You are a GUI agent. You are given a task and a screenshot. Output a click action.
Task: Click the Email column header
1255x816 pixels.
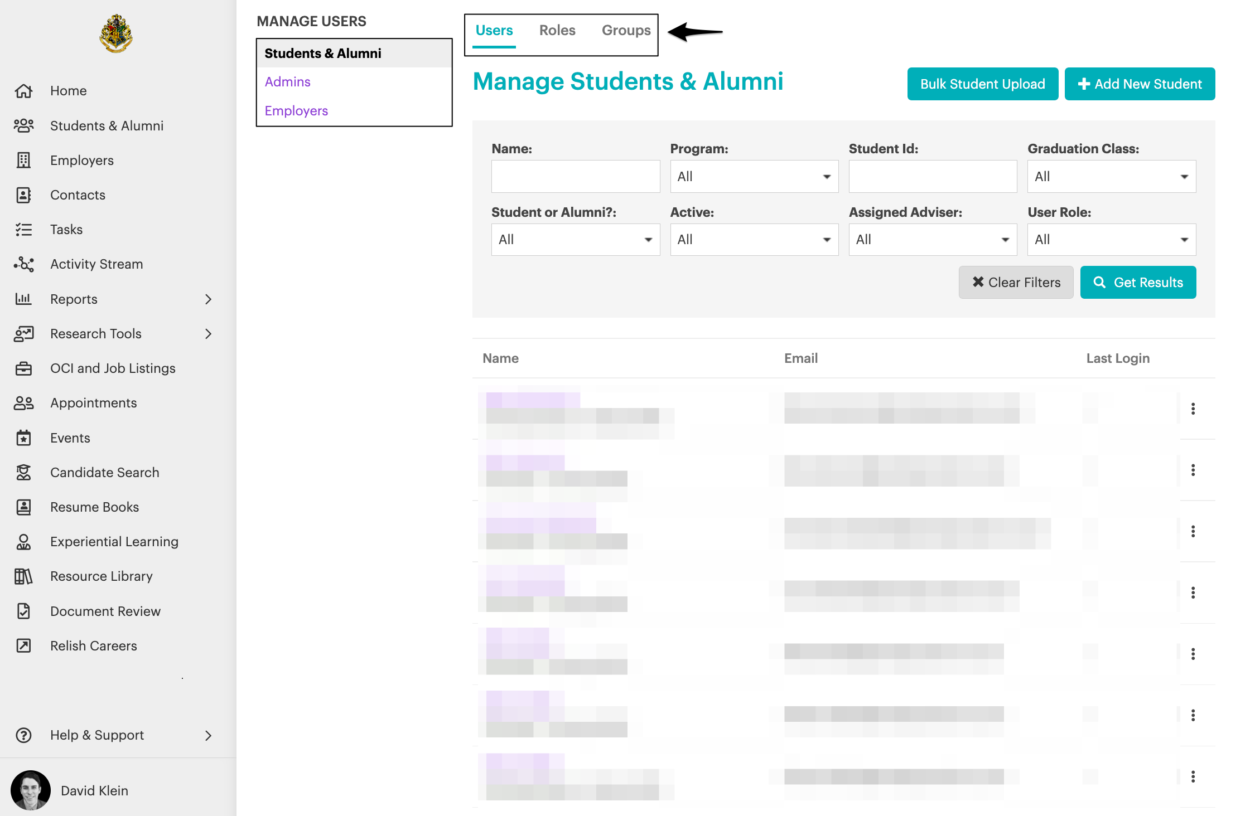801,358
